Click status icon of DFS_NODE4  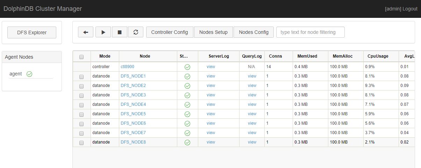[x=187, y=104]
